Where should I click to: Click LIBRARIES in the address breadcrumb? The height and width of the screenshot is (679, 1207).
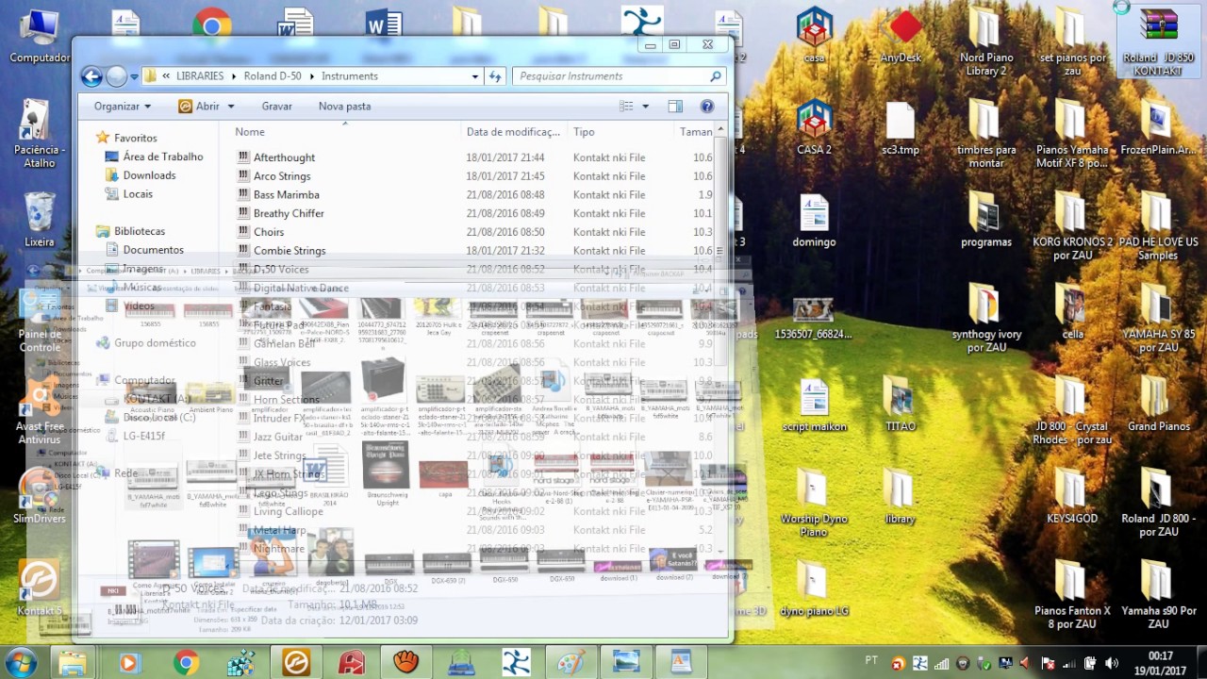pos(200,76)
